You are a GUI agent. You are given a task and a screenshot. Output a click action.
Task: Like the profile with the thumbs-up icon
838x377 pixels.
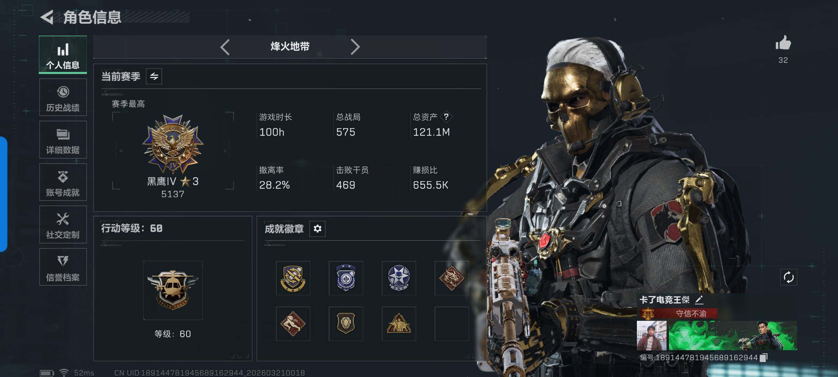coord(783,43)
